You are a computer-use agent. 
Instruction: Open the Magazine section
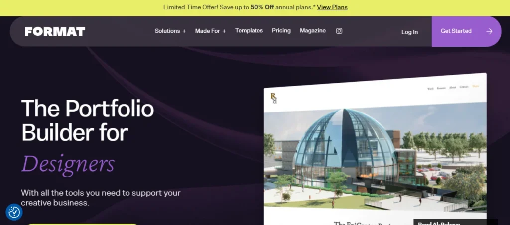pos(313,30)
